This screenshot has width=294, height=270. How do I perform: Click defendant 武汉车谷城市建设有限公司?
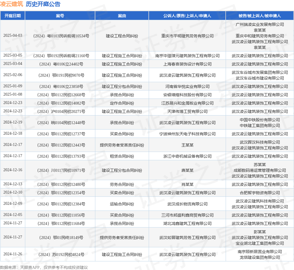click(x=260, y=78)
